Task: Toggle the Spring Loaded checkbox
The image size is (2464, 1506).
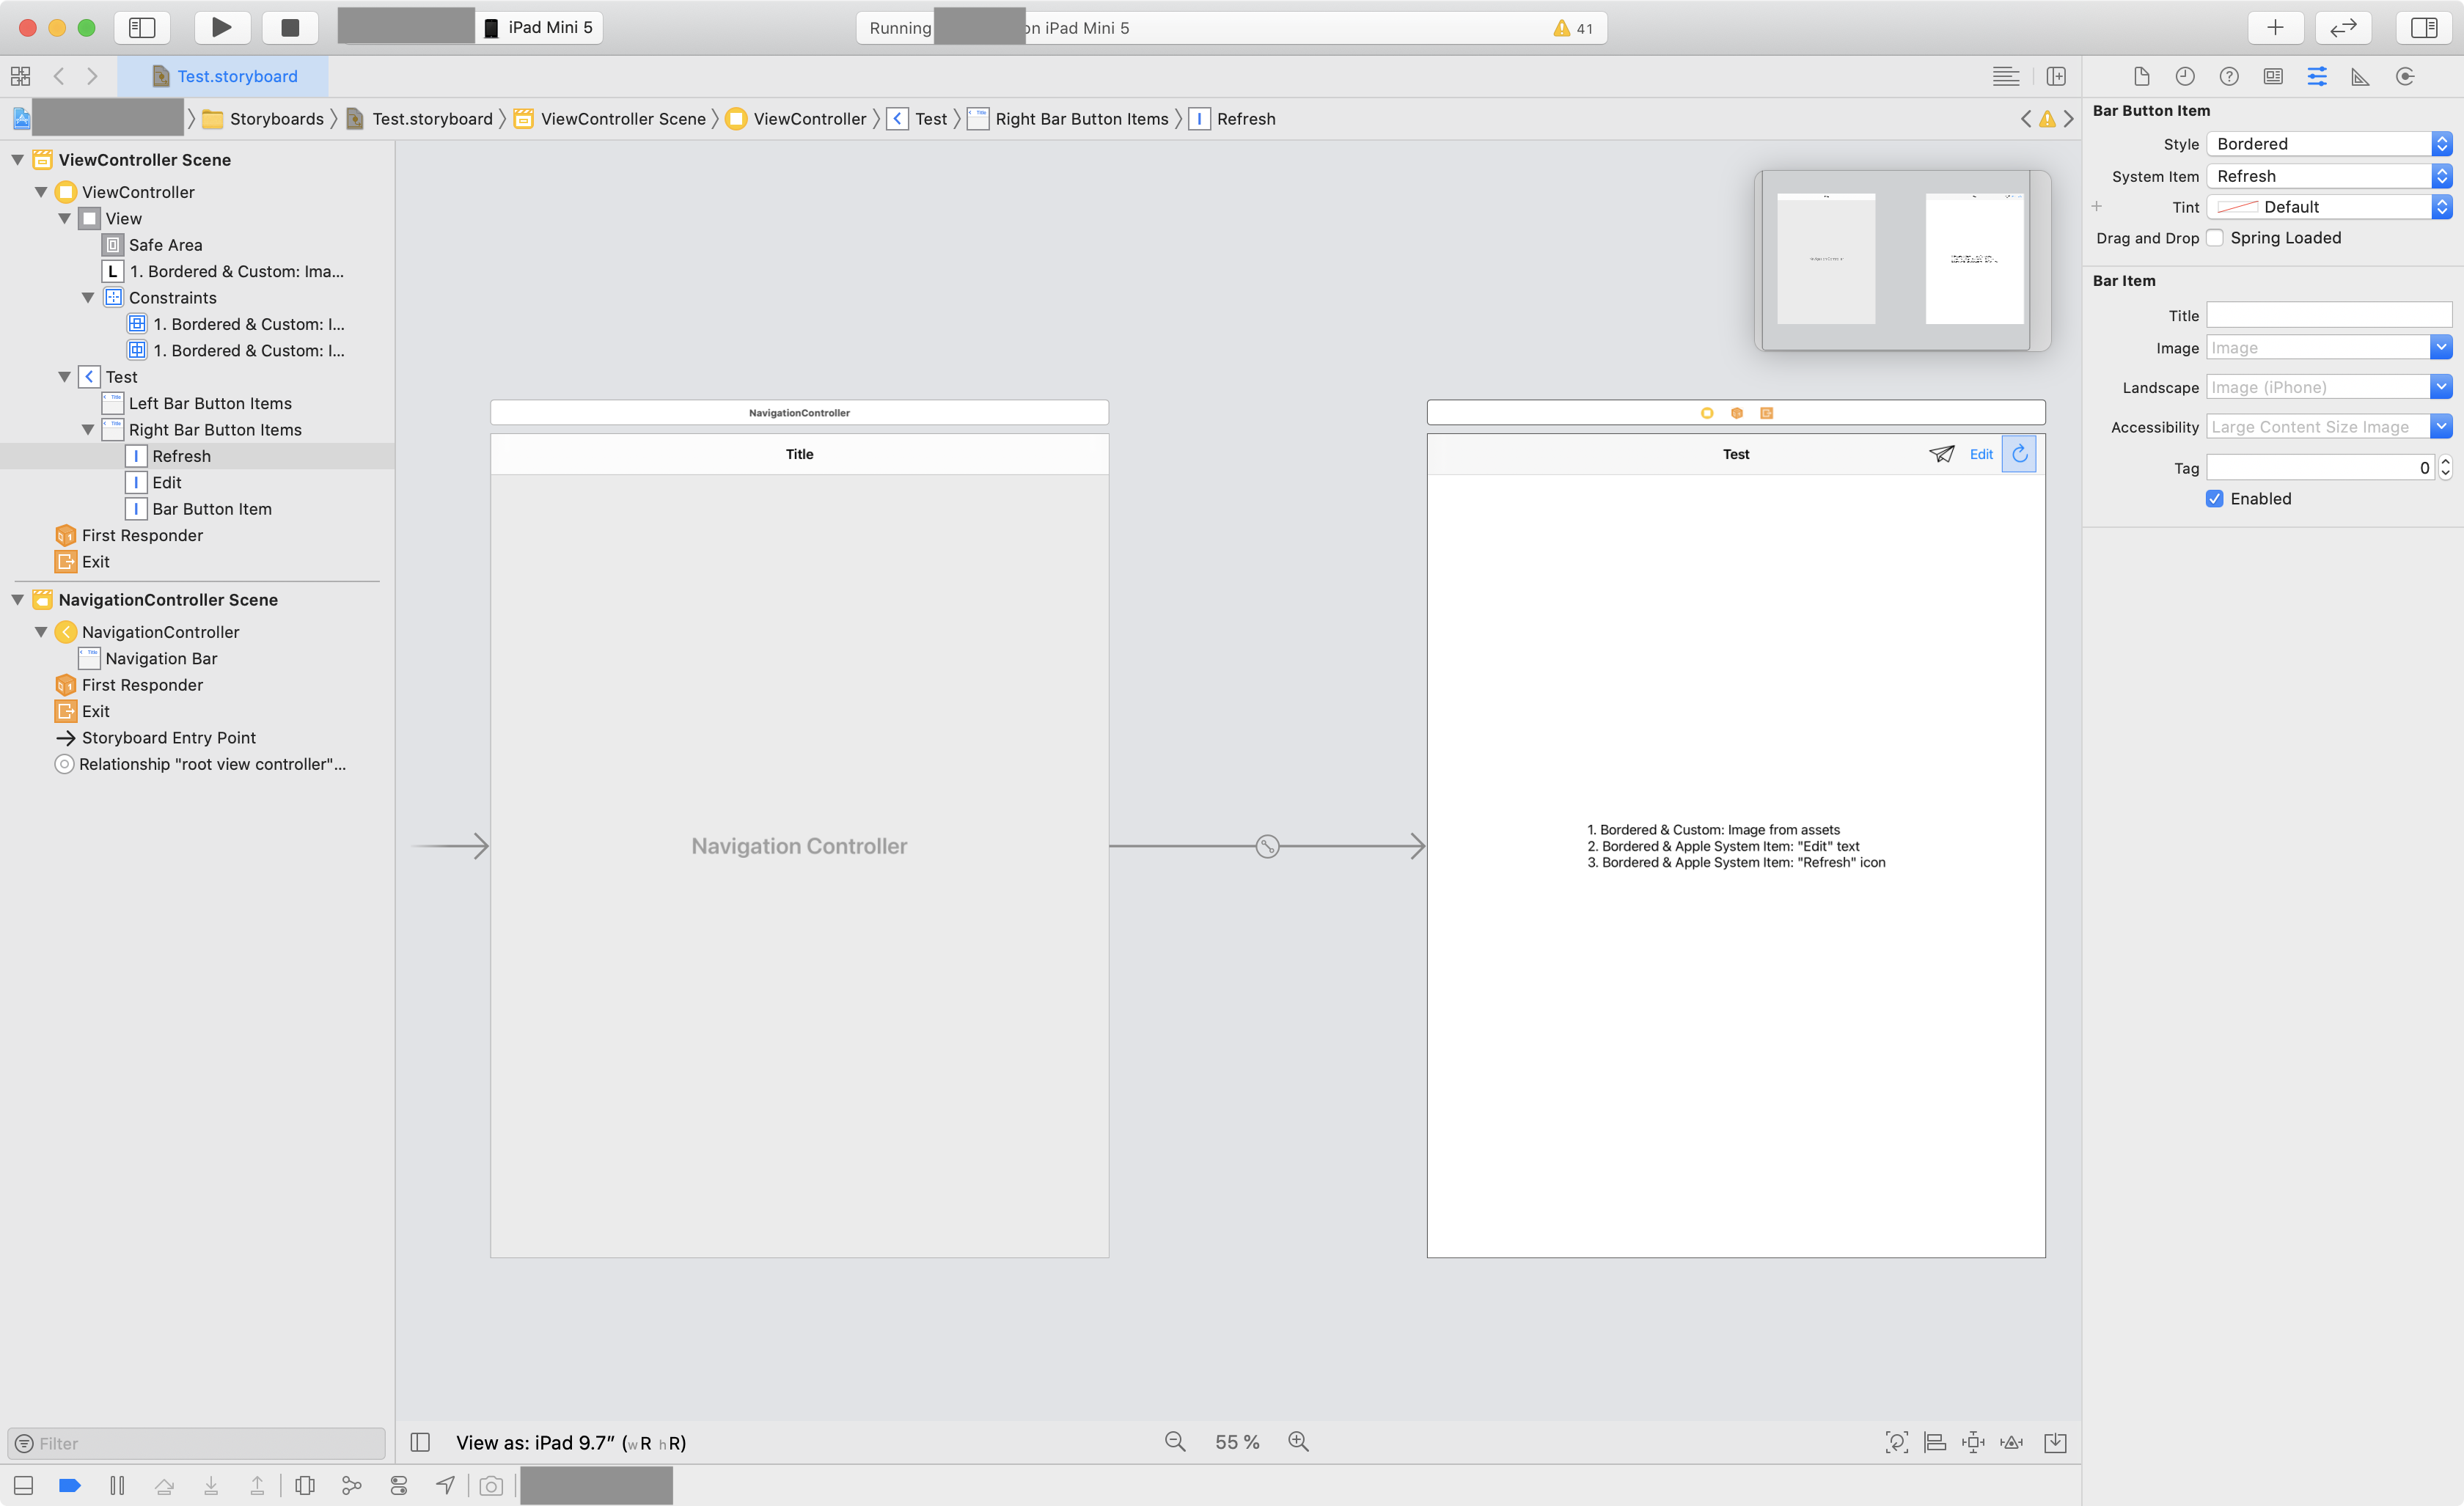Action: pyautogui.click(x=2215, y=238)
